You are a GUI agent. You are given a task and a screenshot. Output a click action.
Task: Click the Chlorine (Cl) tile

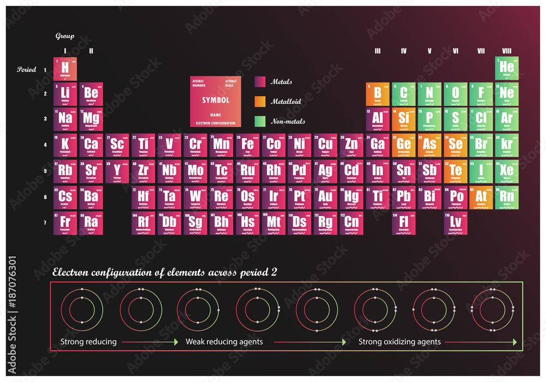coord(481,120)
